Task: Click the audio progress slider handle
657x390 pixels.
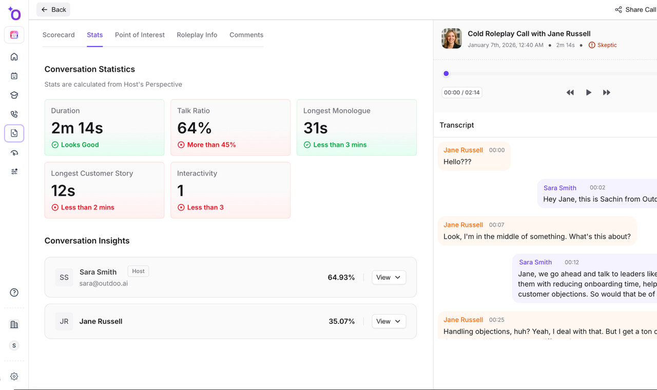Action: pyautogui.click(x=446, y=74)
